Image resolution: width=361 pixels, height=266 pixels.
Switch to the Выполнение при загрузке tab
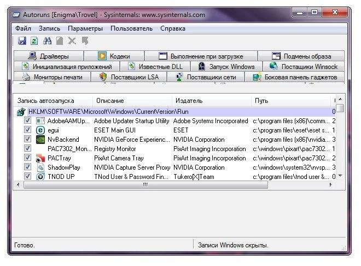point(201,56)
